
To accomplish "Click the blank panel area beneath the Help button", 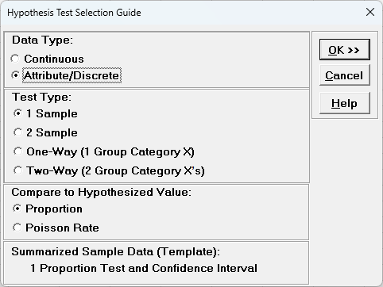I will [x=345, y=201].
